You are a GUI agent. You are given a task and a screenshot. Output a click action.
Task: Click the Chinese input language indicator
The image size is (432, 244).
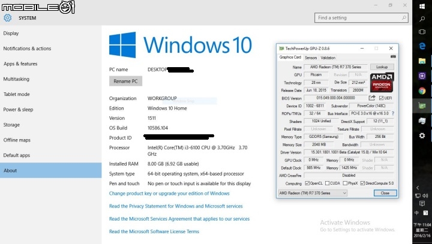416,213
